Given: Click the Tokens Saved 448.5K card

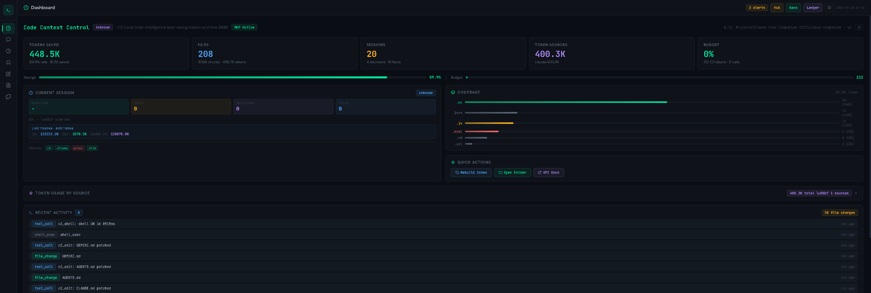Looking at the screenshot, I should pyautogui.click(x=106, y=53).
